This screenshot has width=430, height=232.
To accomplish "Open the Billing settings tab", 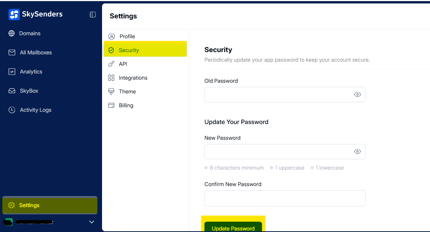I will pos(126,105).
